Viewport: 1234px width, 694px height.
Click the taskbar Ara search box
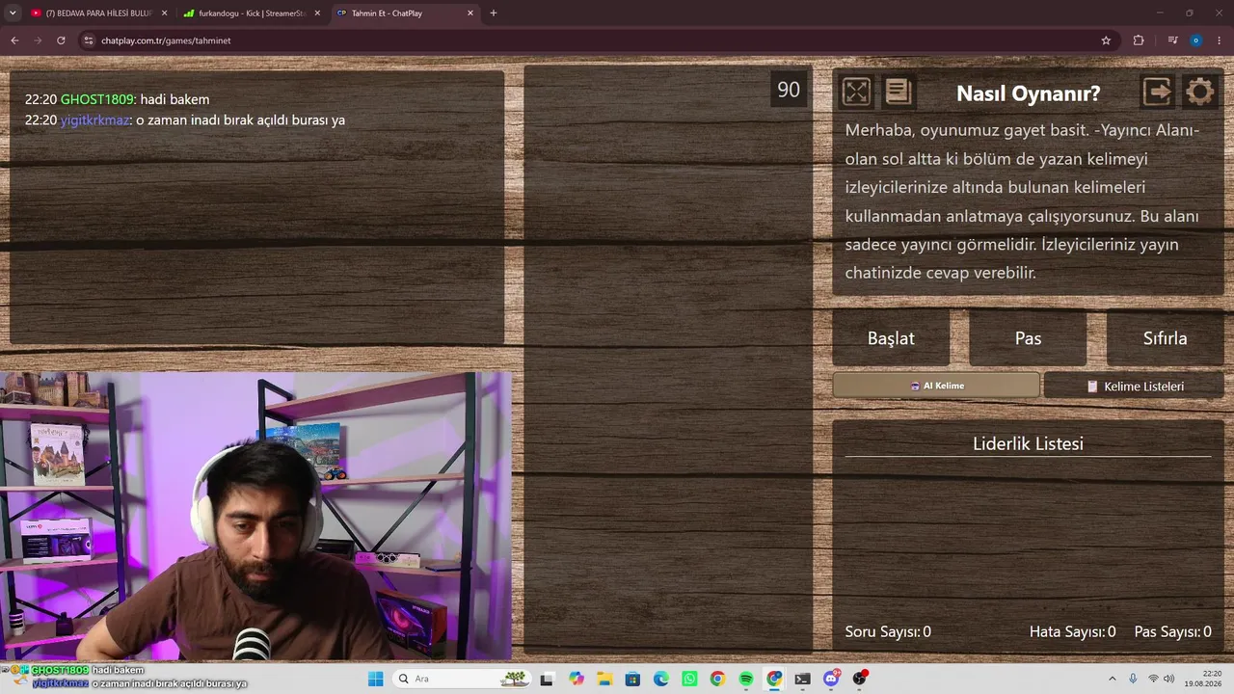click(x=463, y=679)
